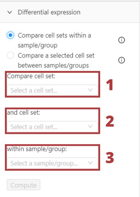The height and width of the screenshot is (197, 140).
Task: Open the within sample/group dropdown field
Action: click(52, 163)
